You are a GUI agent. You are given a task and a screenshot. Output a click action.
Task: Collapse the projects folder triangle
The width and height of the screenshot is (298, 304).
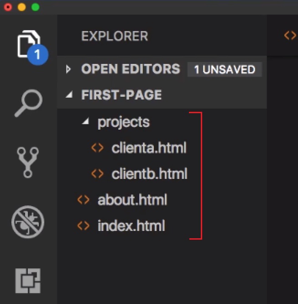(x=85, y=121)
